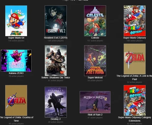Screen dimensions: 152x125
Task: Click the Risk of Rain 2 title link
Action: pyautogui.click(x=95, y=115)
